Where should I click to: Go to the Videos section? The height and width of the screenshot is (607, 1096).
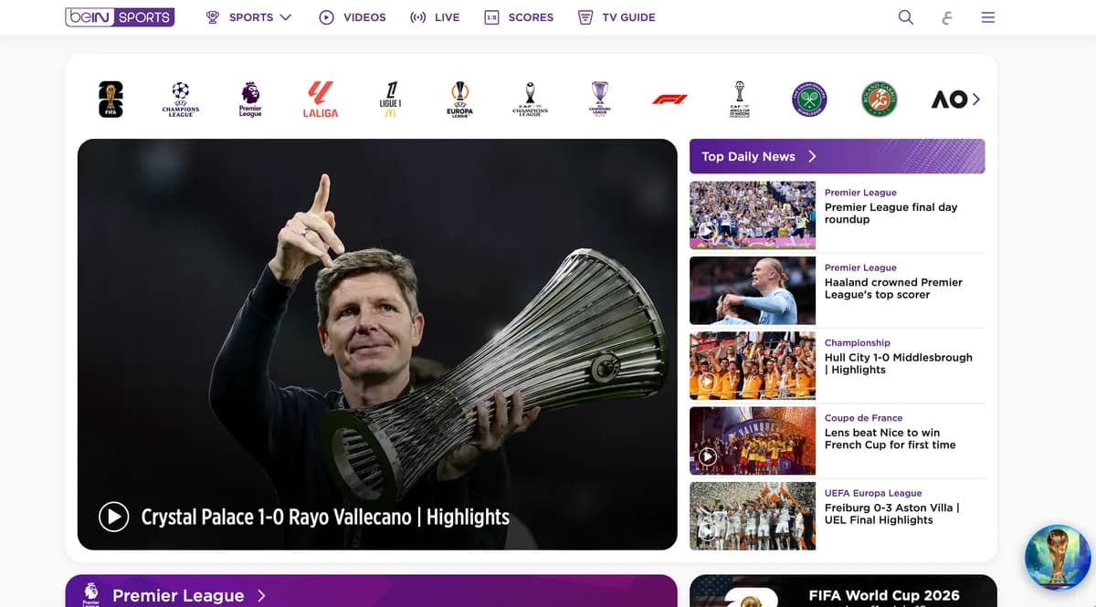[353, 17]
